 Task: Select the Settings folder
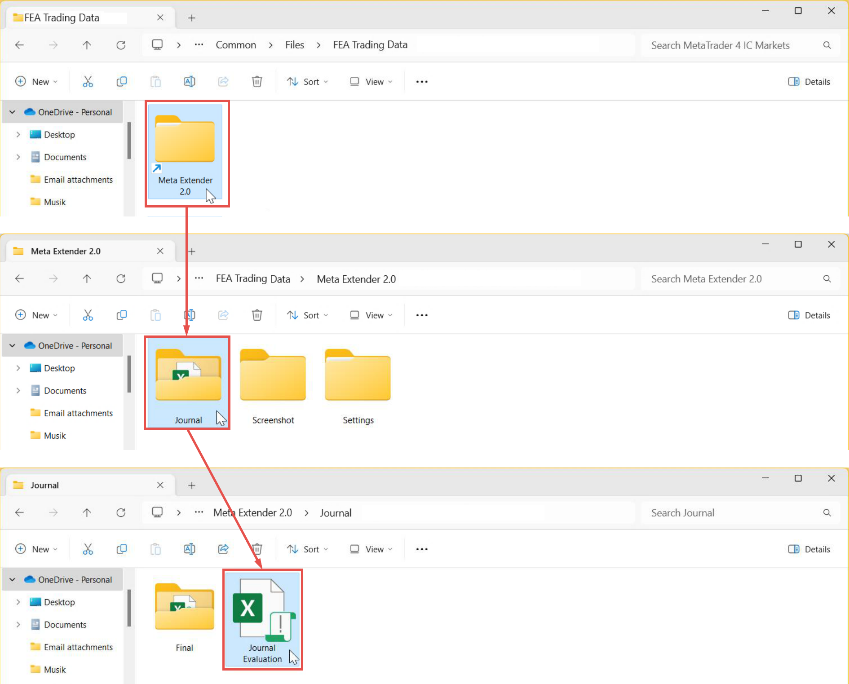click(358, 387)
